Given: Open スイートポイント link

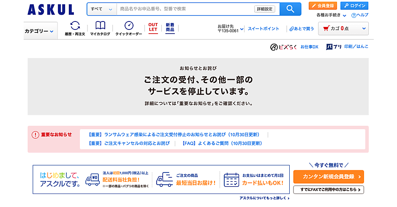Looking at the screenshot, I should coord(263,29).
